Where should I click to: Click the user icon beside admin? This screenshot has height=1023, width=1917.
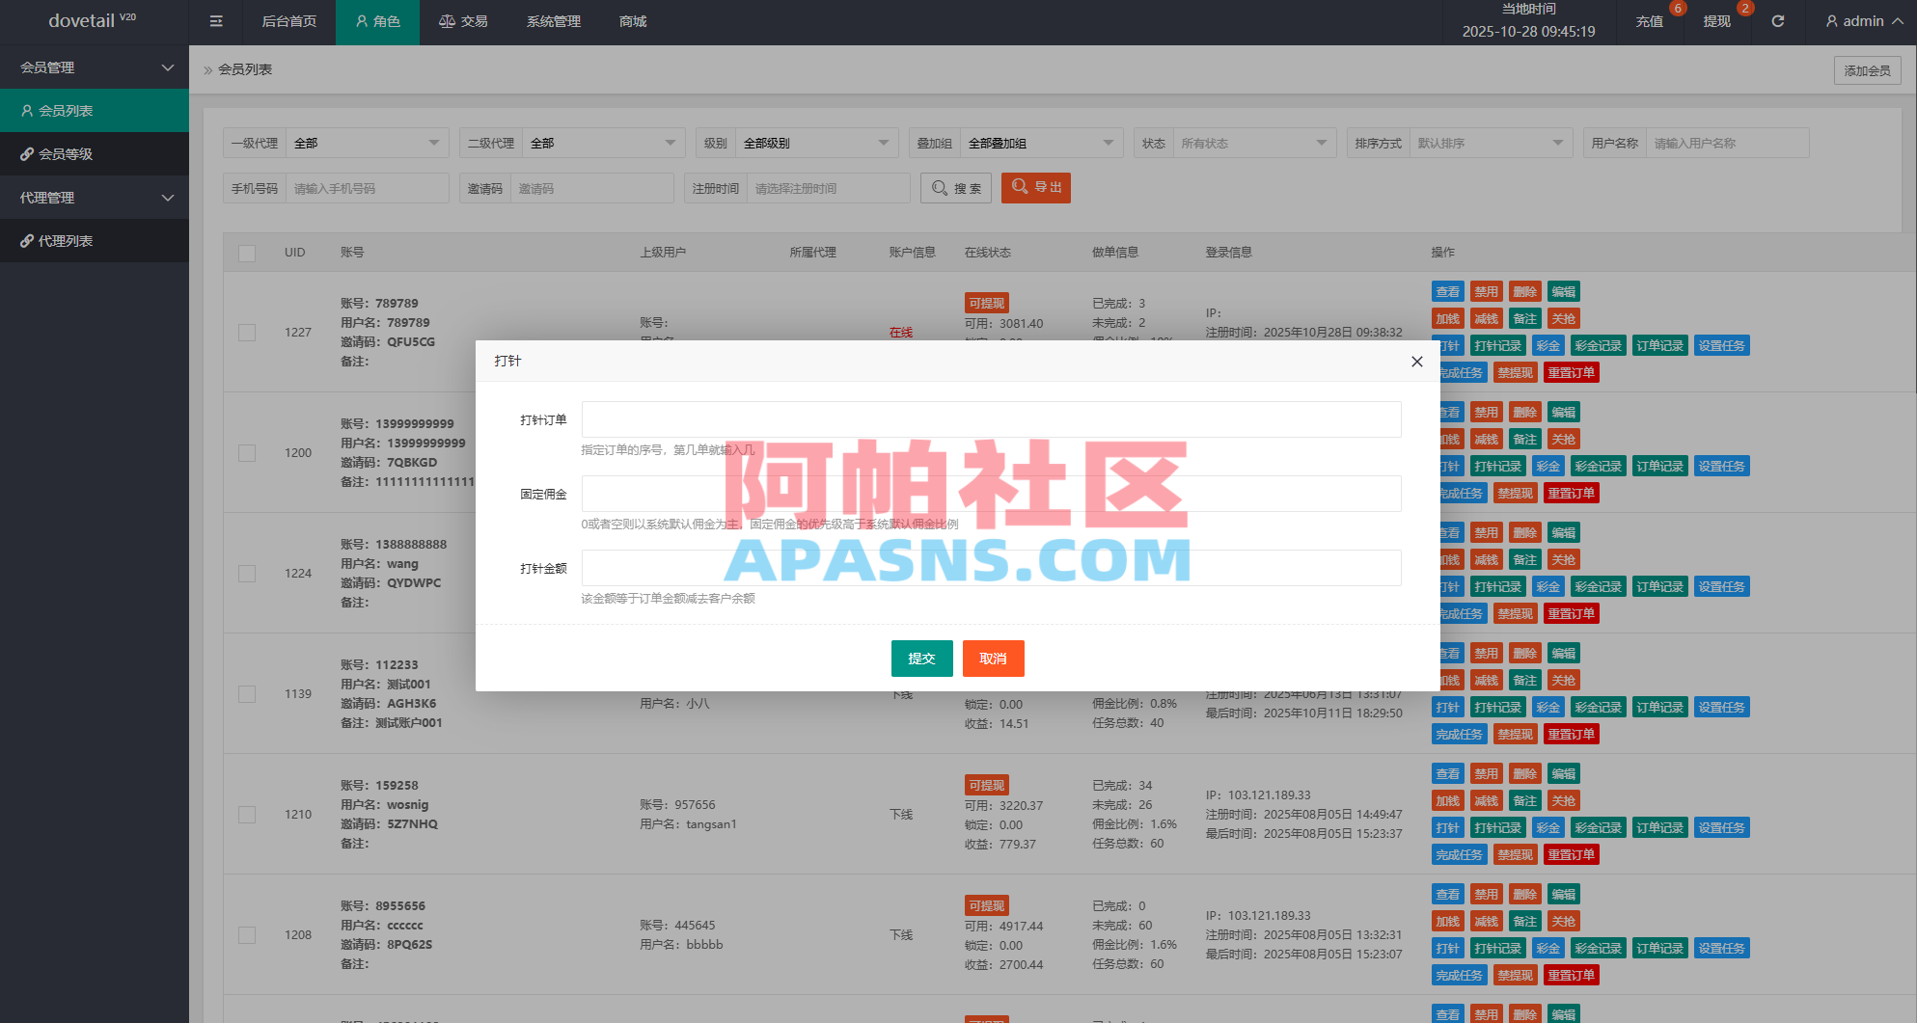coord(1831,21)
